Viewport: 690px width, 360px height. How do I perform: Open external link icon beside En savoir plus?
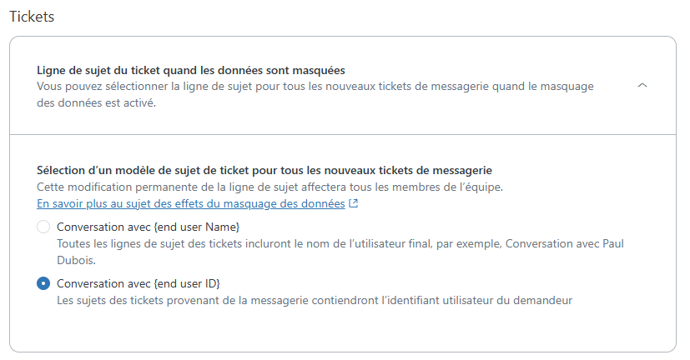tap(354, 203)
